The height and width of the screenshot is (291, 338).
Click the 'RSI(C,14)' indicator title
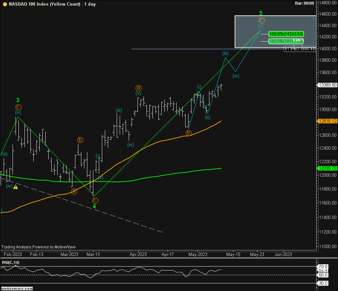click(x=11, y=263)
